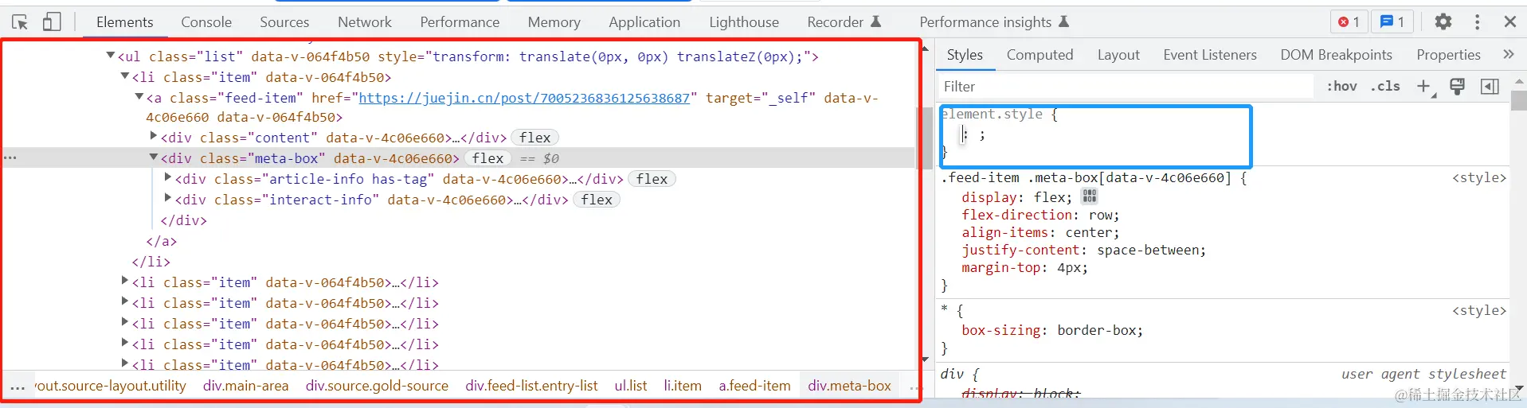
Task: Select the Properties pane tab
Action: (1448, 55)
